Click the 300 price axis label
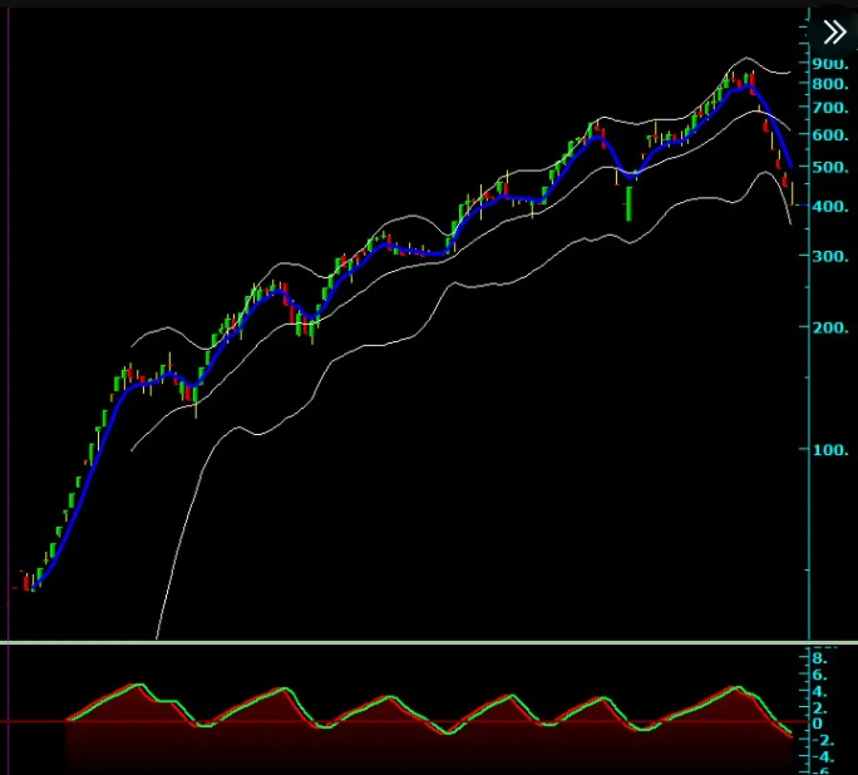 point(830,256)
